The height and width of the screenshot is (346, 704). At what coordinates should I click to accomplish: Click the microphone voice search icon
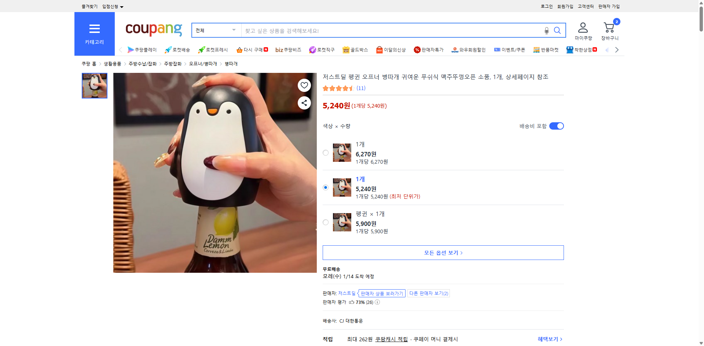546,31
